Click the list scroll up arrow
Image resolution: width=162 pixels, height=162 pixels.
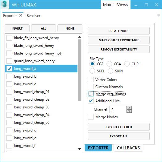[80, 37]
